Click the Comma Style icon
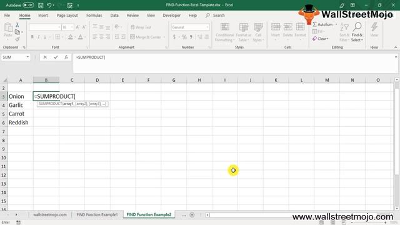This screenshot has height=225, width=400. click(191, 37)
